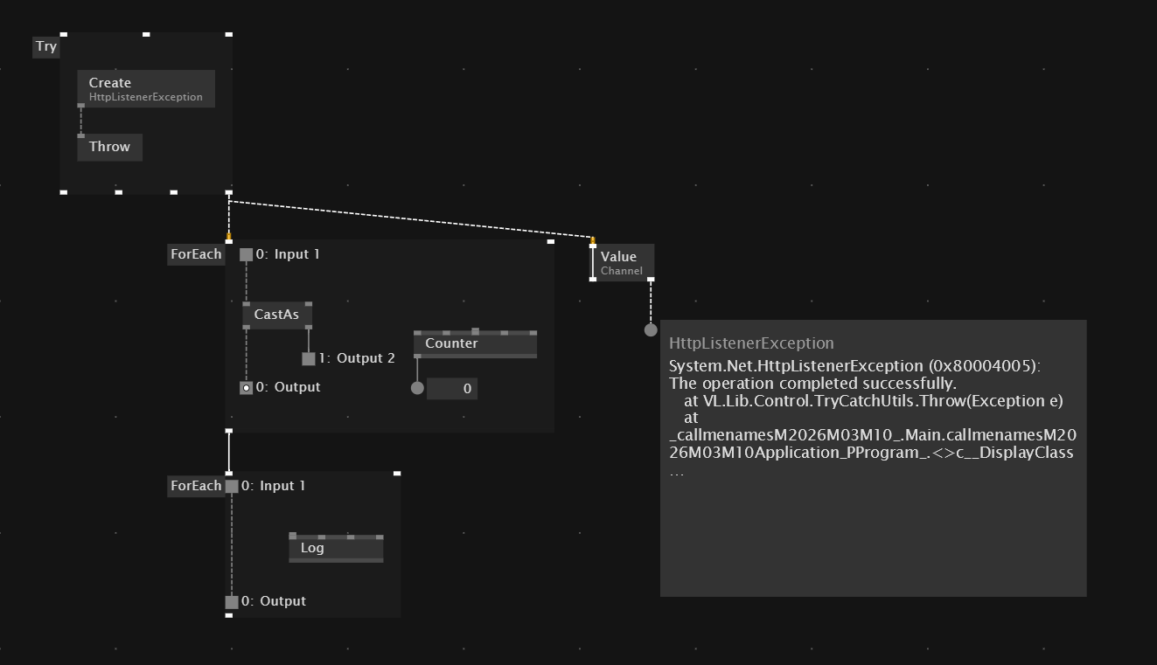The width and height of the screenshot is (1157, 665).
Task: Click the orange input pin atop Value node
Action: click(593, 239)
